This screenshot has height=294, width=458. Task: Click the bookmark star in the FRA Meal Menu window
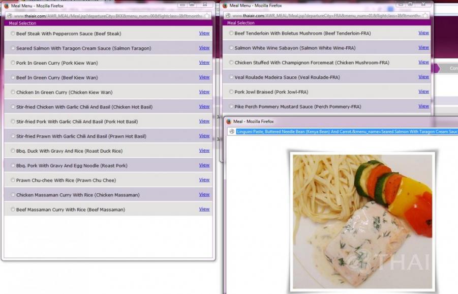[425, 16]
